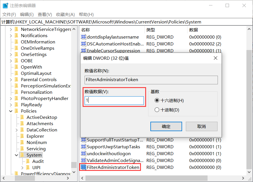Image resolution: width=253 pixels, height=182 pixels.
Task: Click the DSCAutomationHostEnab... DWORD icon
Action: coord(84,44)
